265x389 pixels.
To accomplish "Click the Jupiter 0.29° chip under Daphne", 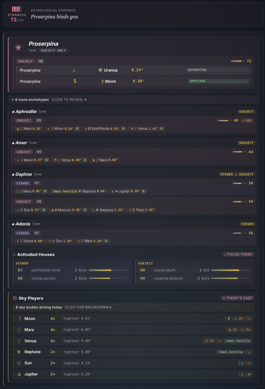I will click(x=128, y=191).
